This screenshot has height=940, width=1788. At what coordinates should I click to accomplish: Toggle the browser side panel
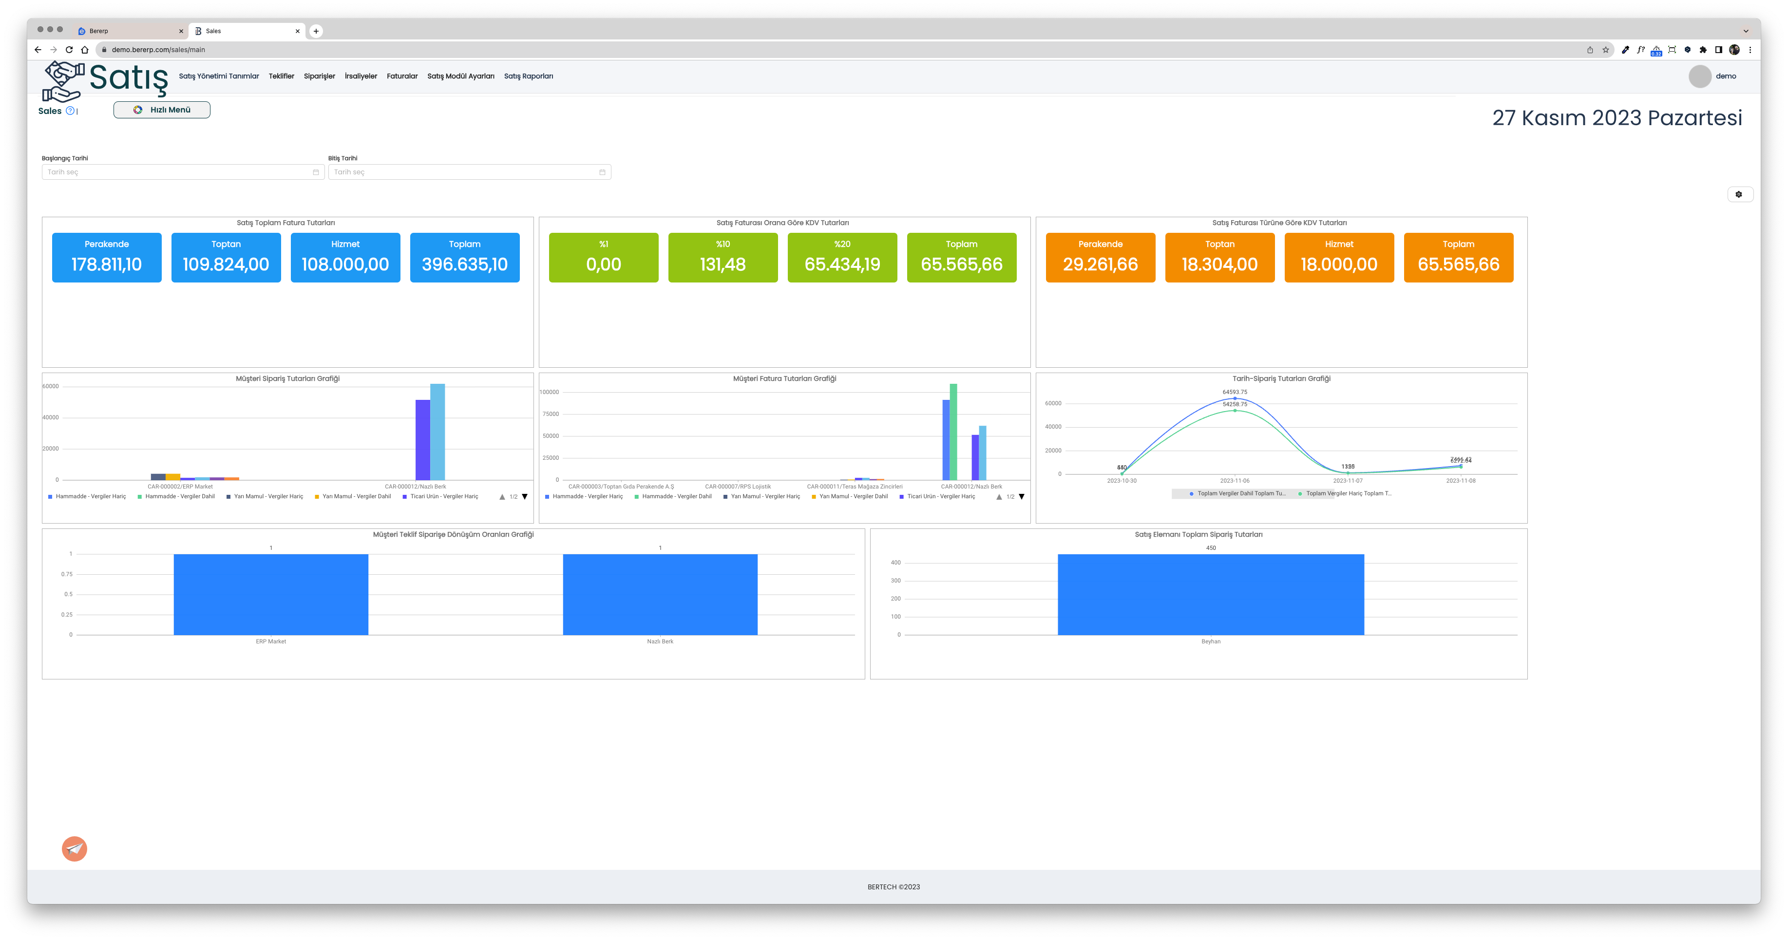pos(1719,50)
